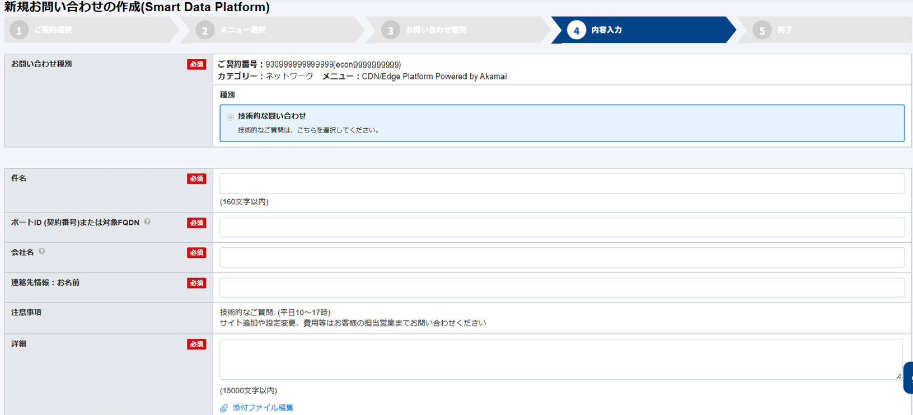
Task: Return to step 2 メニュー選択
Action: coord(242,30)
